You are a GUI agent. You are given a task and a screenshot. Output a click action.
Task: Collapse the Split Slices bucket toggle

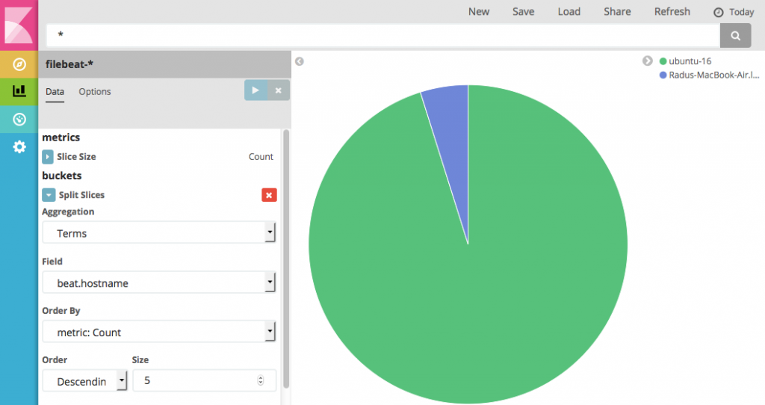pos(49,195)
